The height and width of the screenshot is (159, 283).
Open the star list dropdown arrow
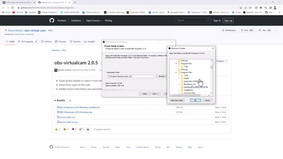click(x=275, y=30)
